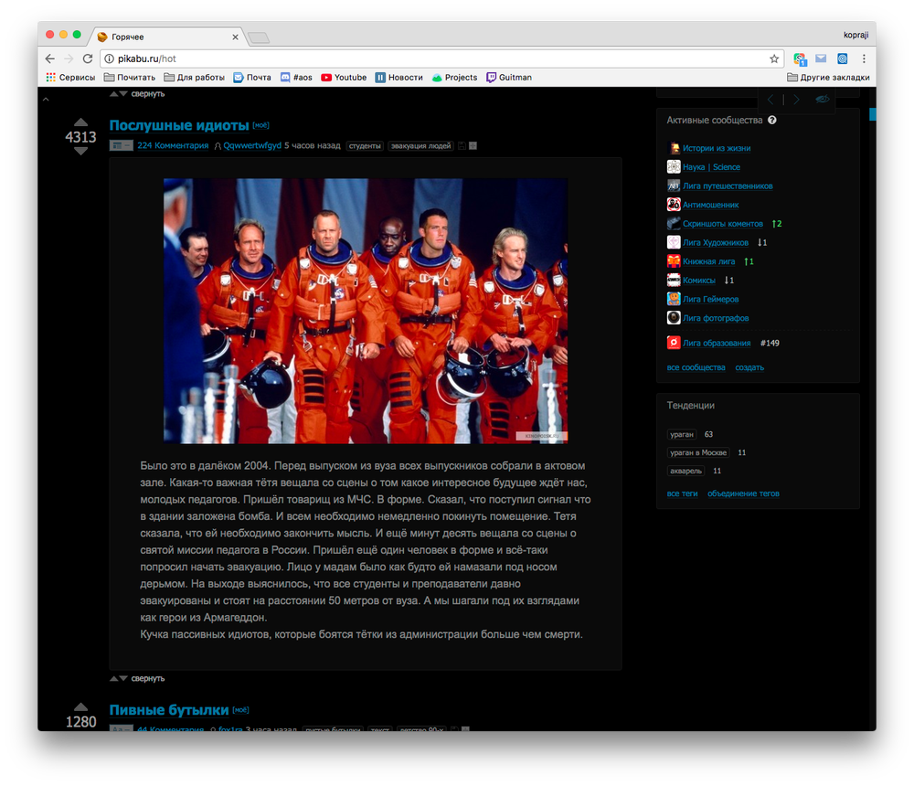Click the astronauts image in the post

click(366, 312)
